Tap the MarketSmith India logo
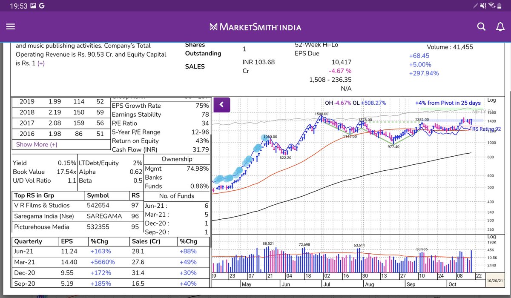The image size is (511, 298). click(x=255, y=27)
